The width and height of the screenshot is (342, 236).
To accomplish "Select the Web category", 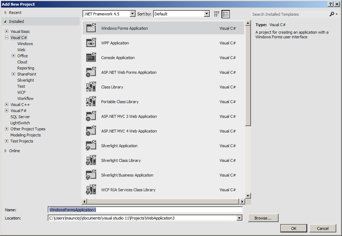I will pyautogui.click(x=22, y=50).
